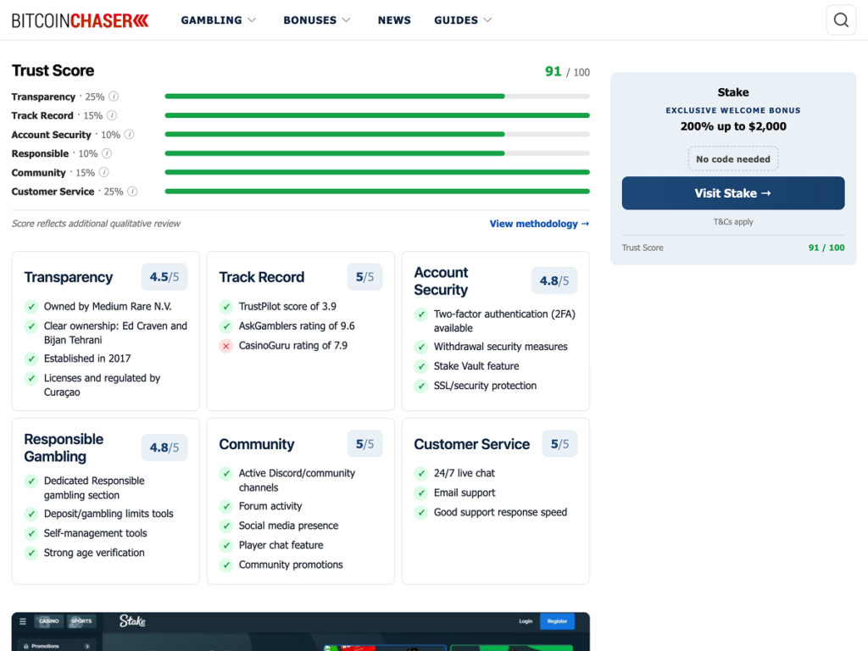
Task: Expand the Gambling dropdown menu
Action: (x=218, y=20)
